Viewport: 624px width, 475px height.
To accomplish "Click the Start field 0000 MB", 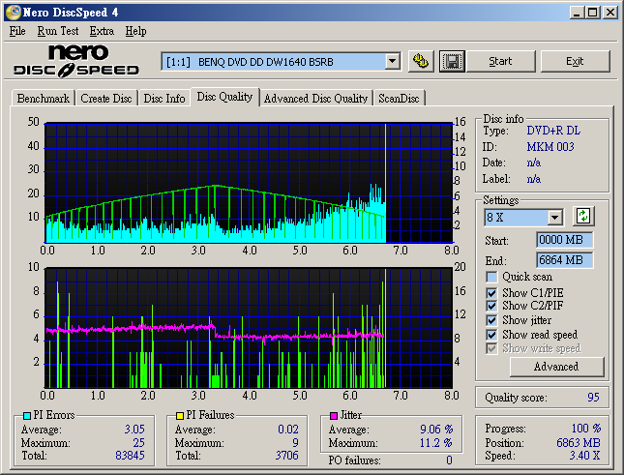I will [564, 240].
